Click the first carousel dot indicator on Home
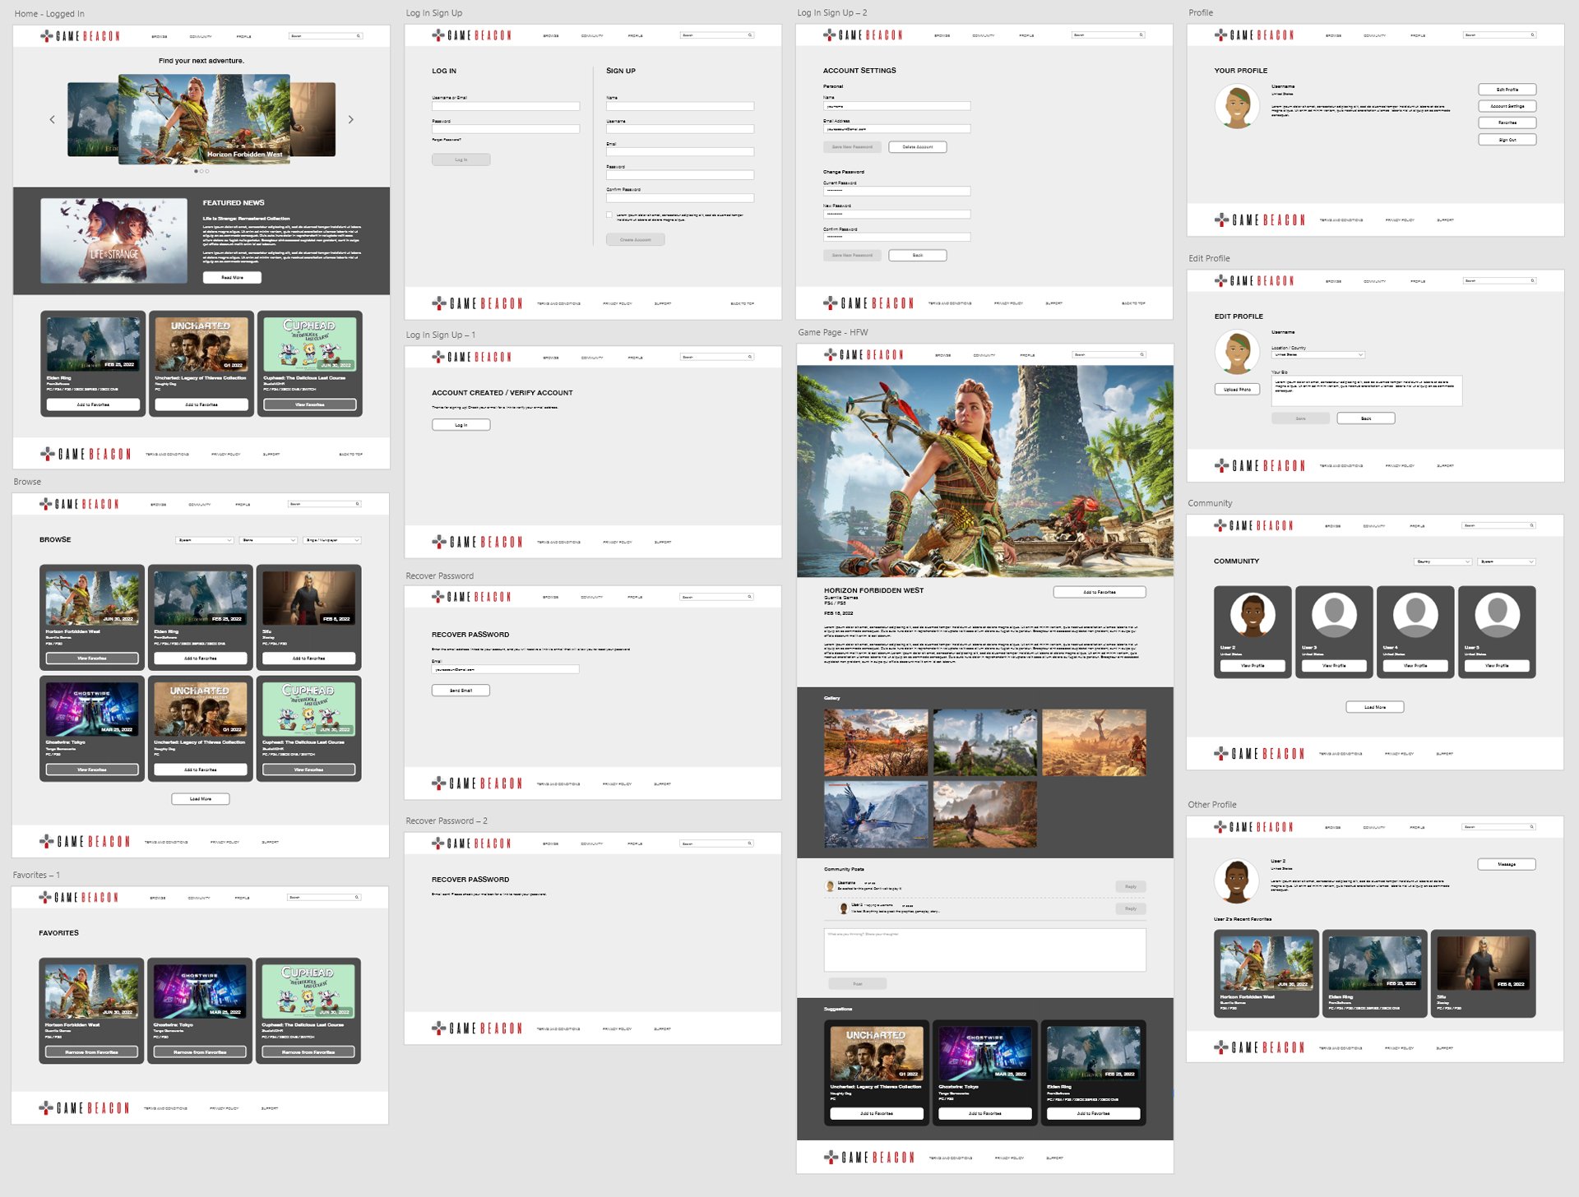This screenshot has width=1579, height=1197. click(x=196, y=172)
